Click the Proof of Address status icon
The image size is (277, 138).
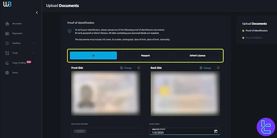coord(243,38)
